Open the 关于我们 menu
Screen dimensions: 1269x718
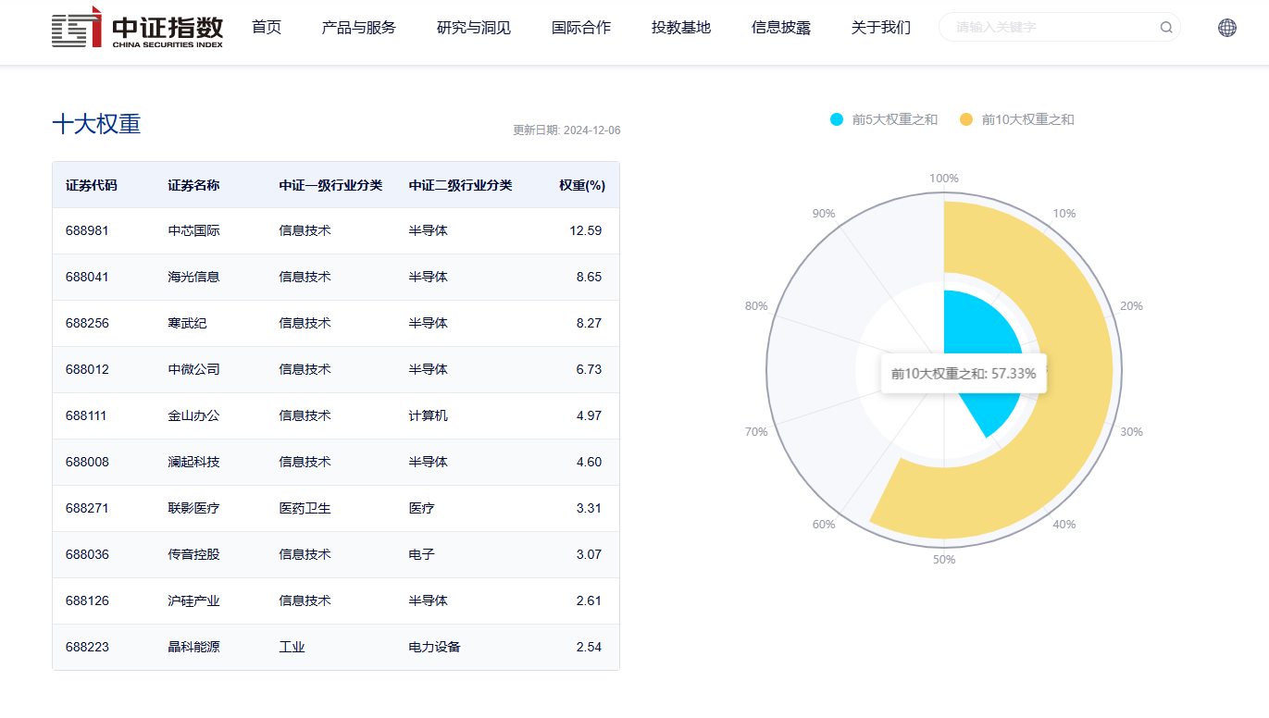coord(880,28)
